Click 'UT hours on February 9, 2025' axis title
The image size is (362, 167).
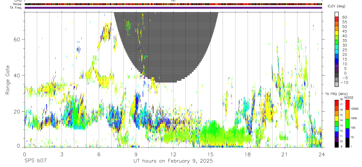click(x=173, y=161)
